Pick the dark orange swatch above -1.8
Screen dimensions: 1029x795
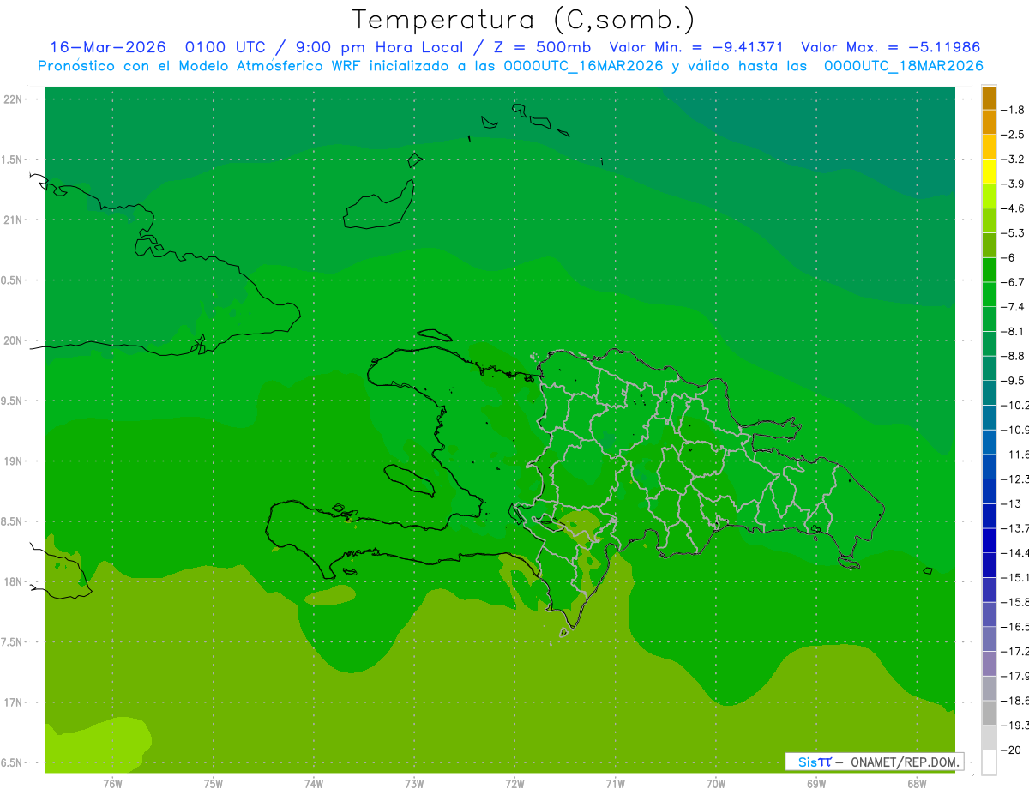pos(989,98)
